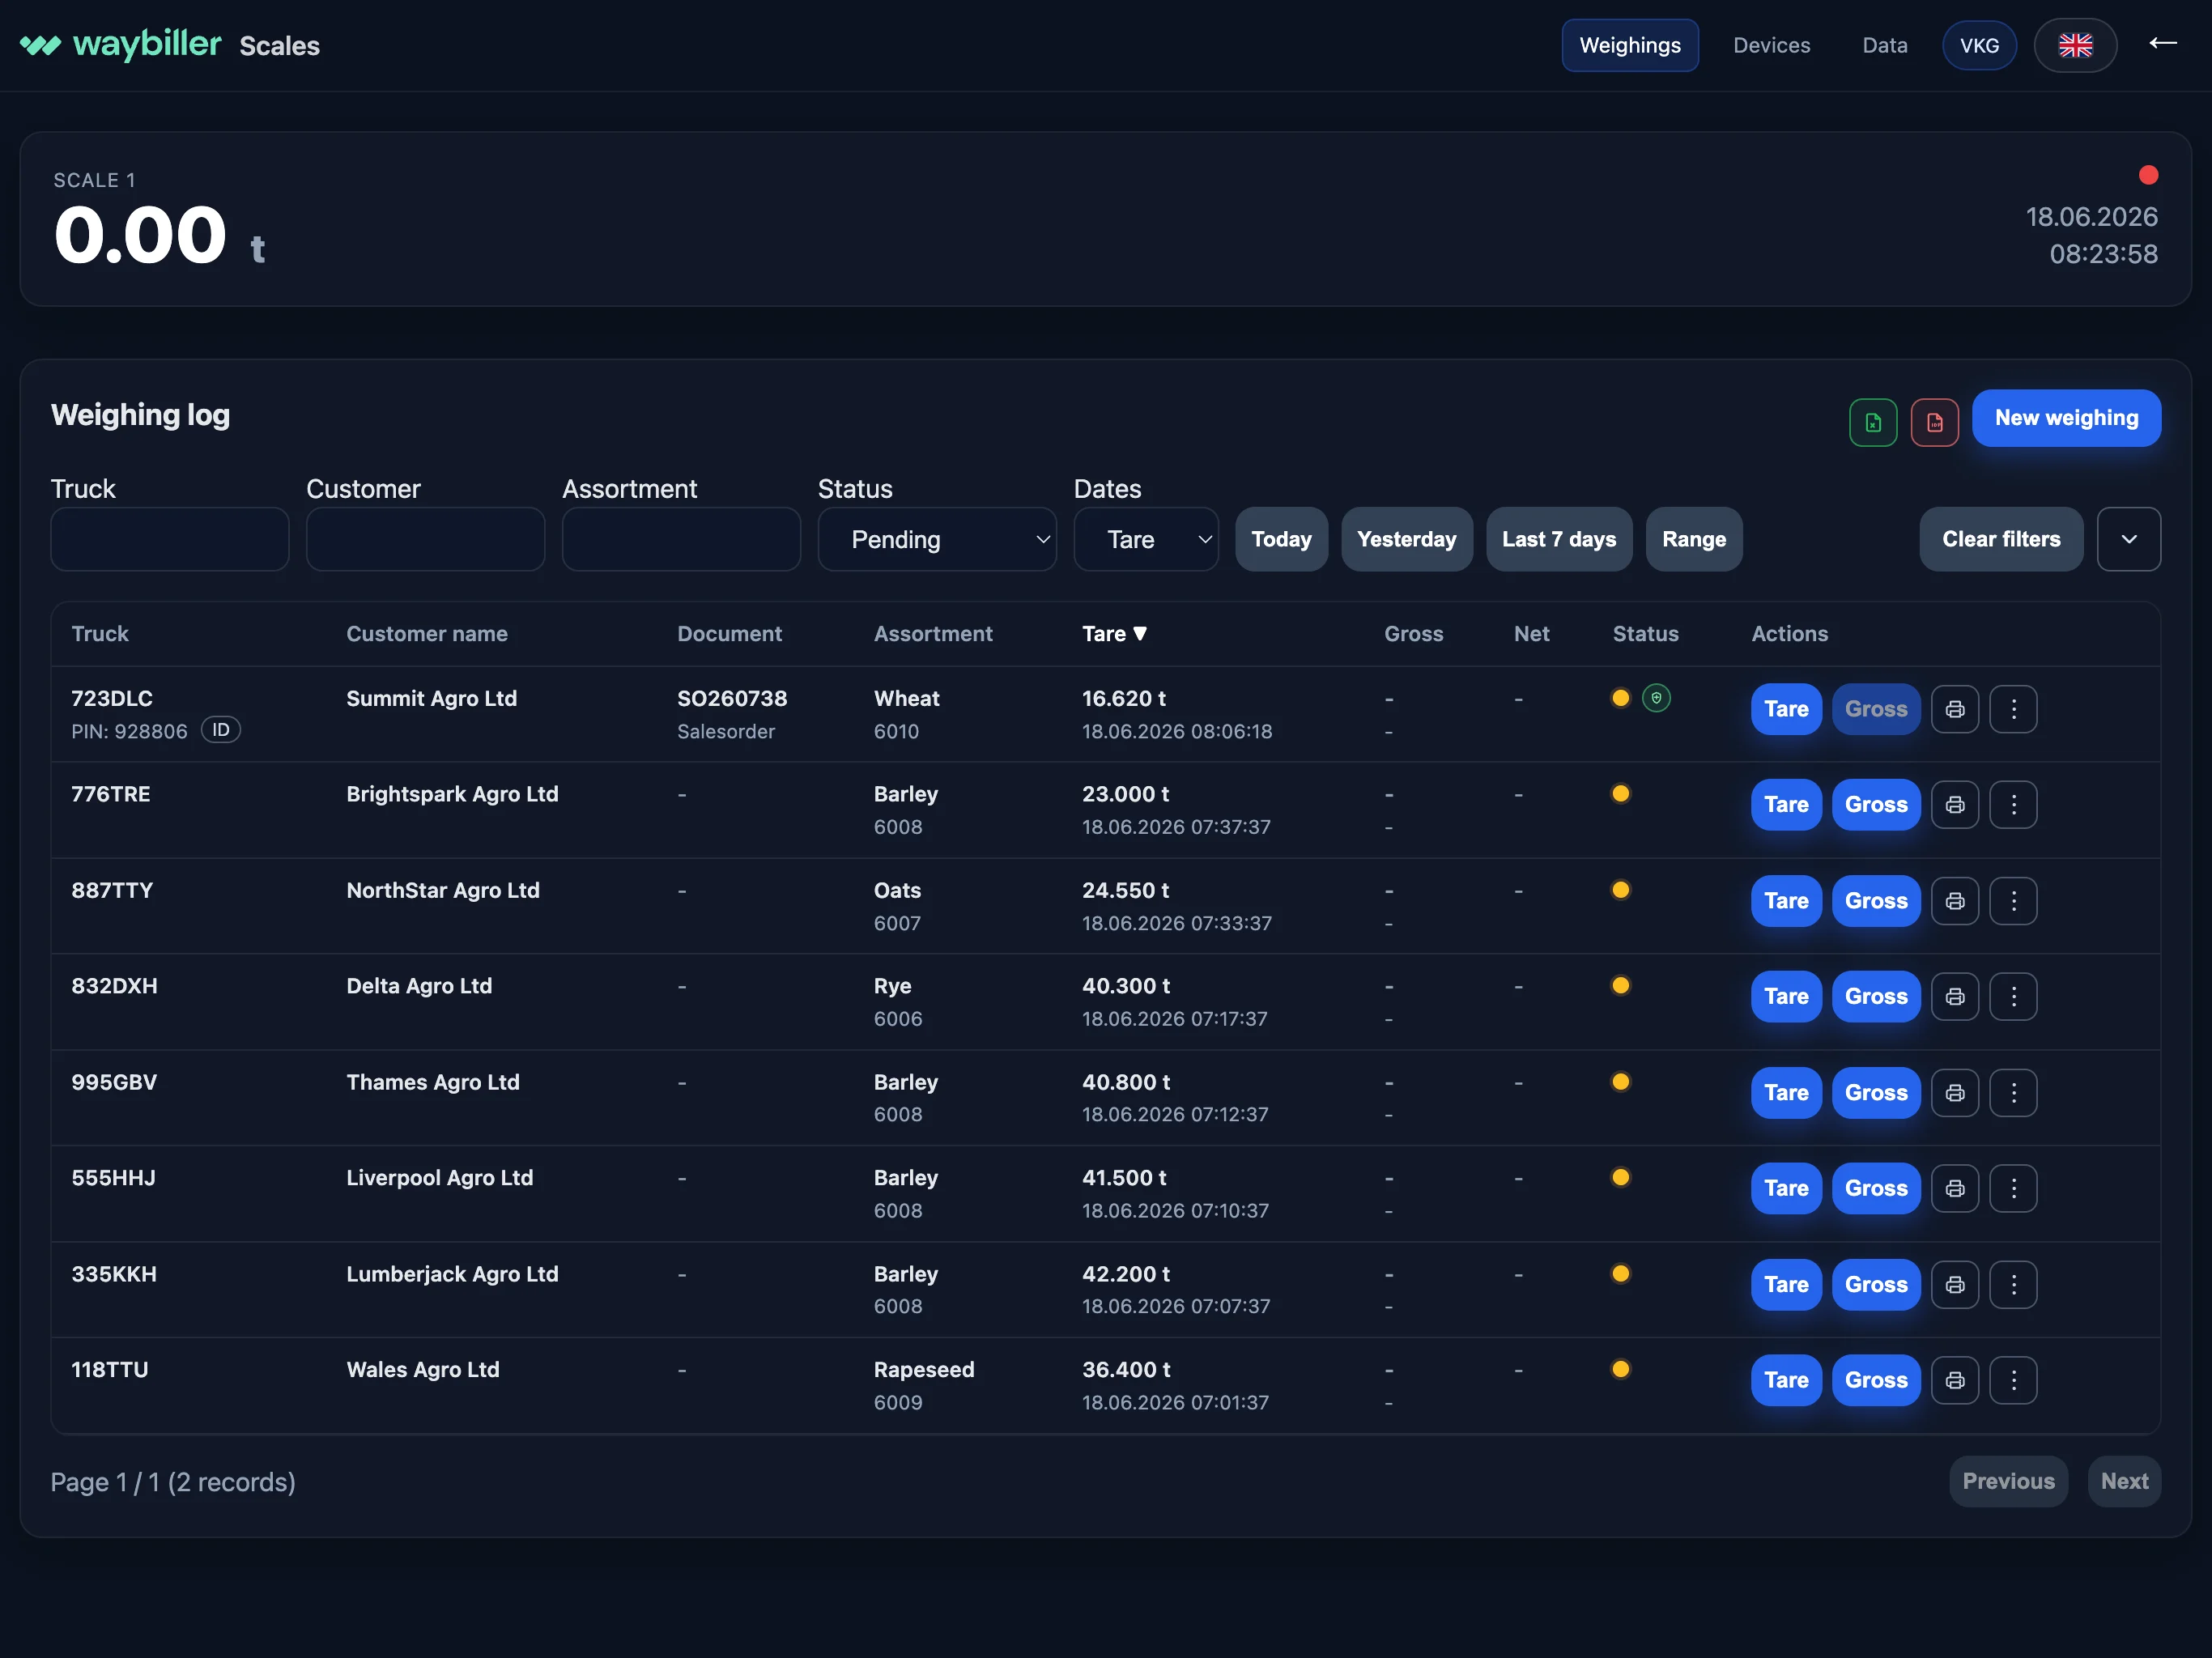The height and width of the screenshot is (1658, 2212).
Task: Click the green shield status icon for 723DLC
Action: [1656, 698]
